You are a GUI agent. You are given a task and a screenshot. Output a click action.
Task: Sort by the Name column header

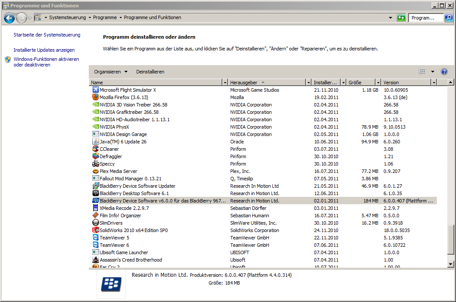156,83
